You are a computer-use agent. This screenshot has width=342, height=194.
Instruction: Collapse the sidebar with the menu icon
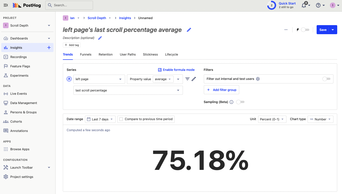point(6,5)
